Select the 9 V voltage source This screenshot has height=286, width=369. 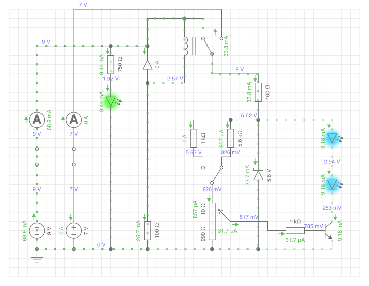pos(37,231)
